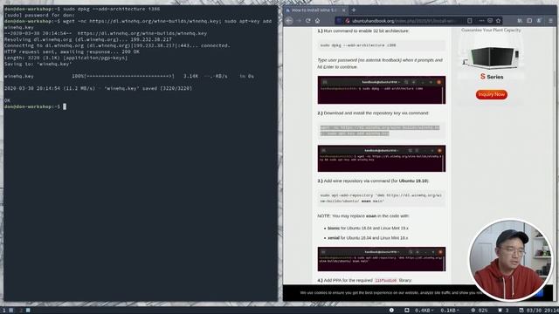
Task: Click 'Guarantee Your Plant Capacity' ad heading
Action: [491, 31]
